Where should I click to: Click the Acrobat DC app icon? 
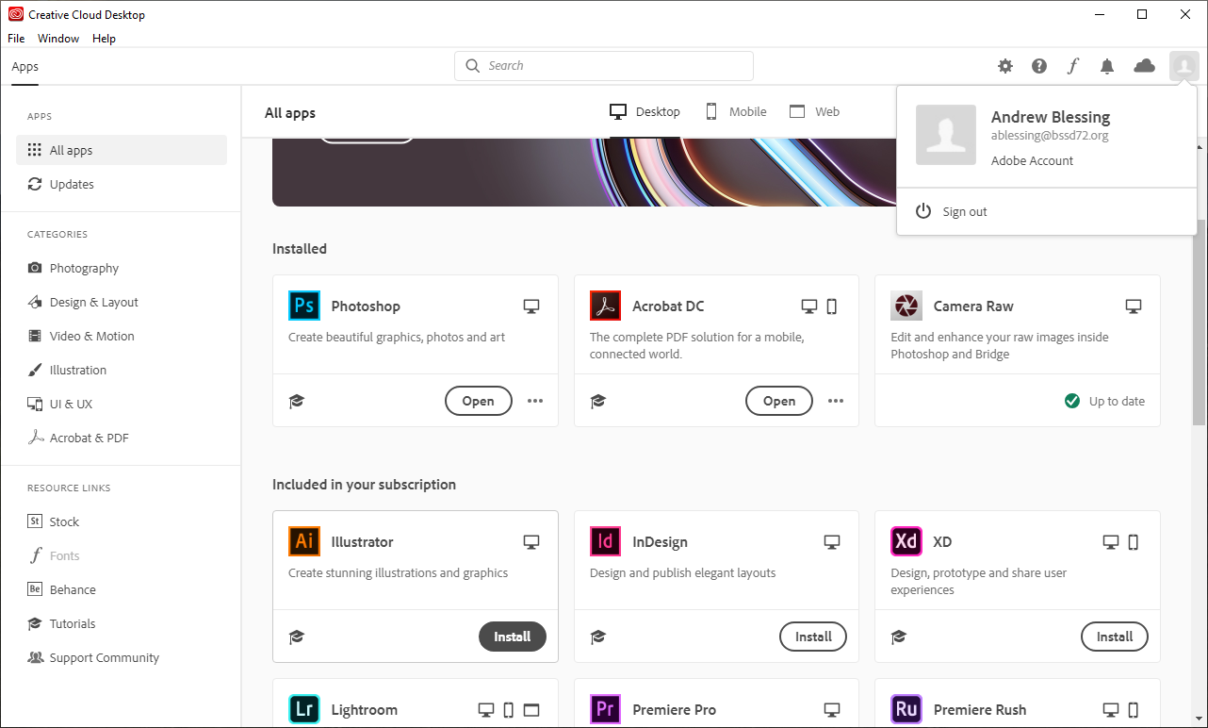pos(605,306)
